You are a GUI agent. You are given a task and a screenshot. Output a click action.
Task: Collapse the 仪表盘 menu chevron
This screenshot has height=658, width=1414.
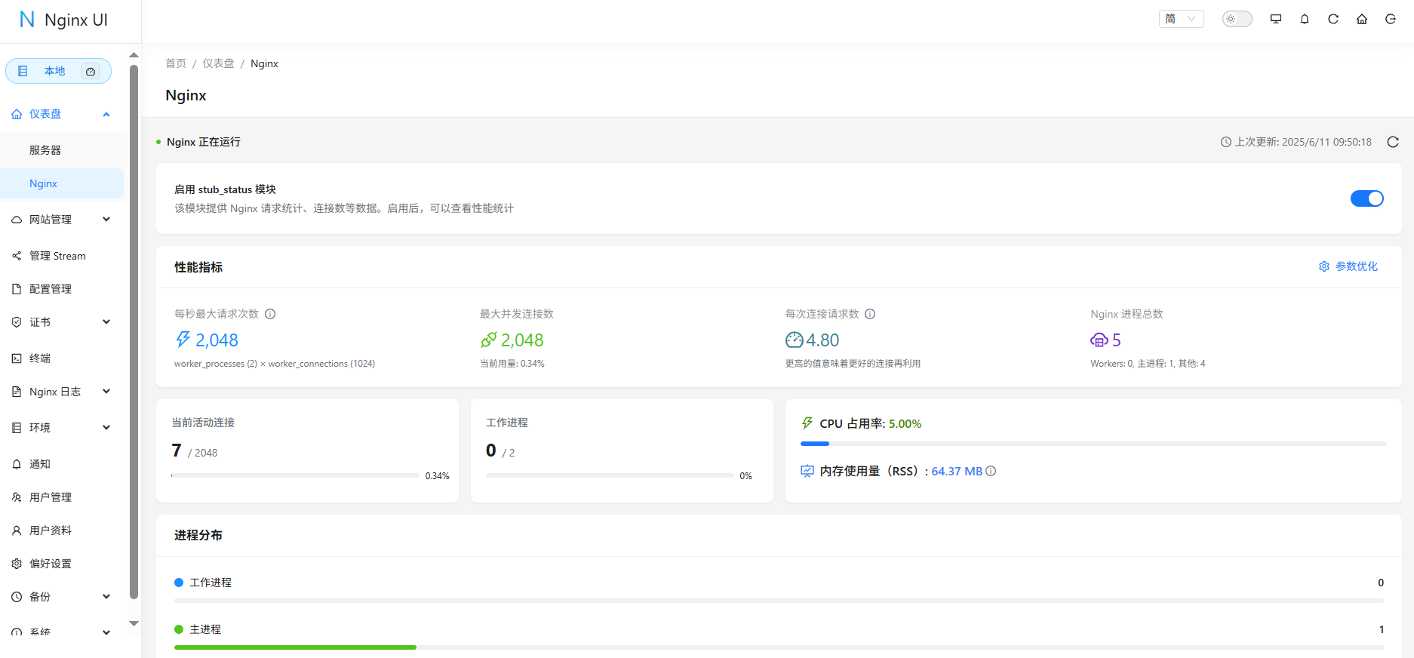coord(106,114)
